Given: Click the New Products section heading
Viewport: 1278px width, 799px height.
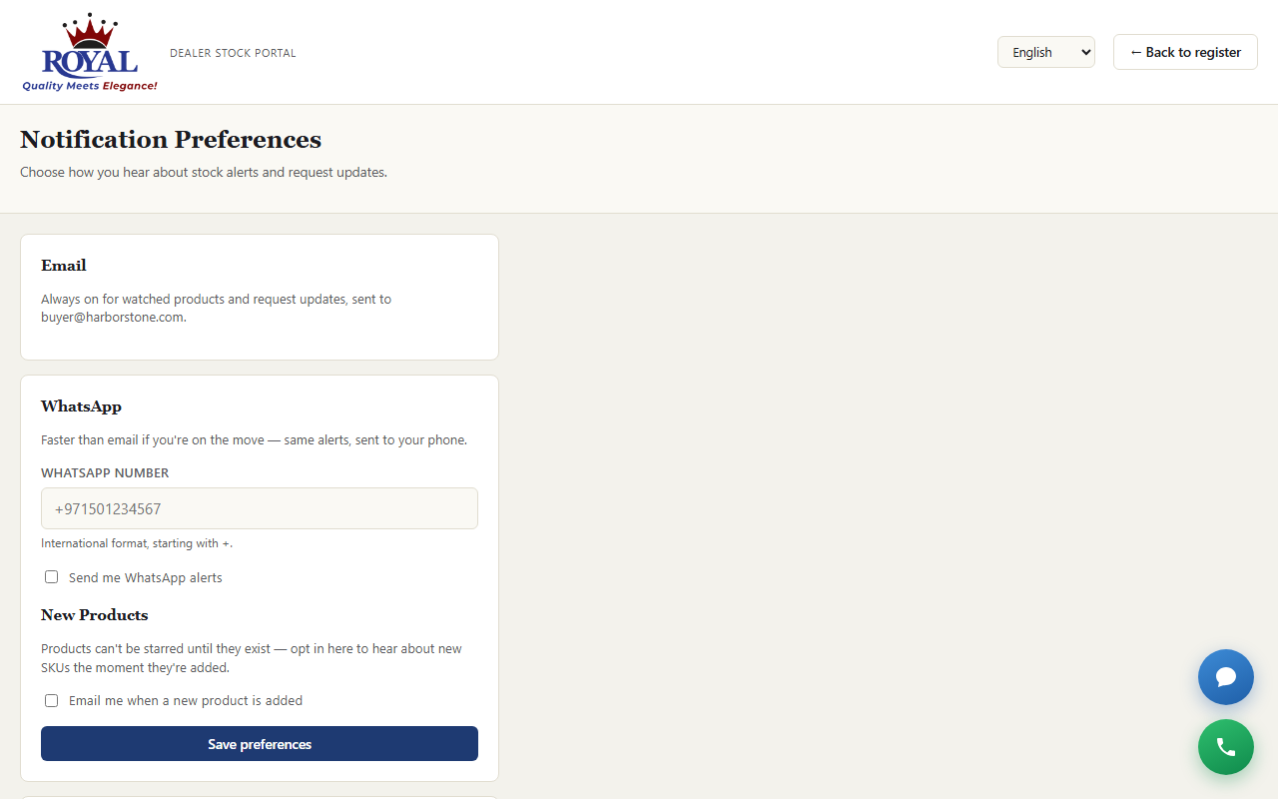Looking at the screenshot, I should click(95, 615).
